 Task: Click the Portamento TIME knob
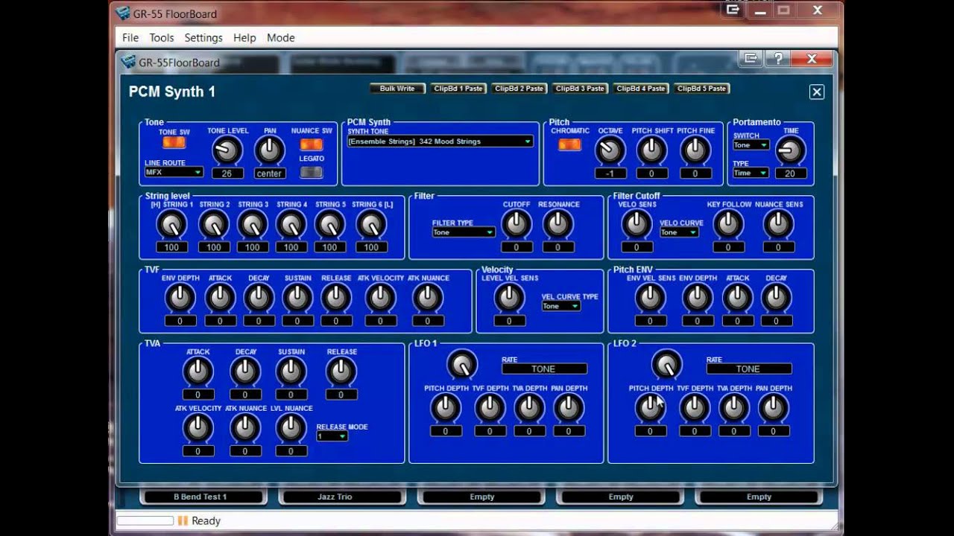pos(790,150)
